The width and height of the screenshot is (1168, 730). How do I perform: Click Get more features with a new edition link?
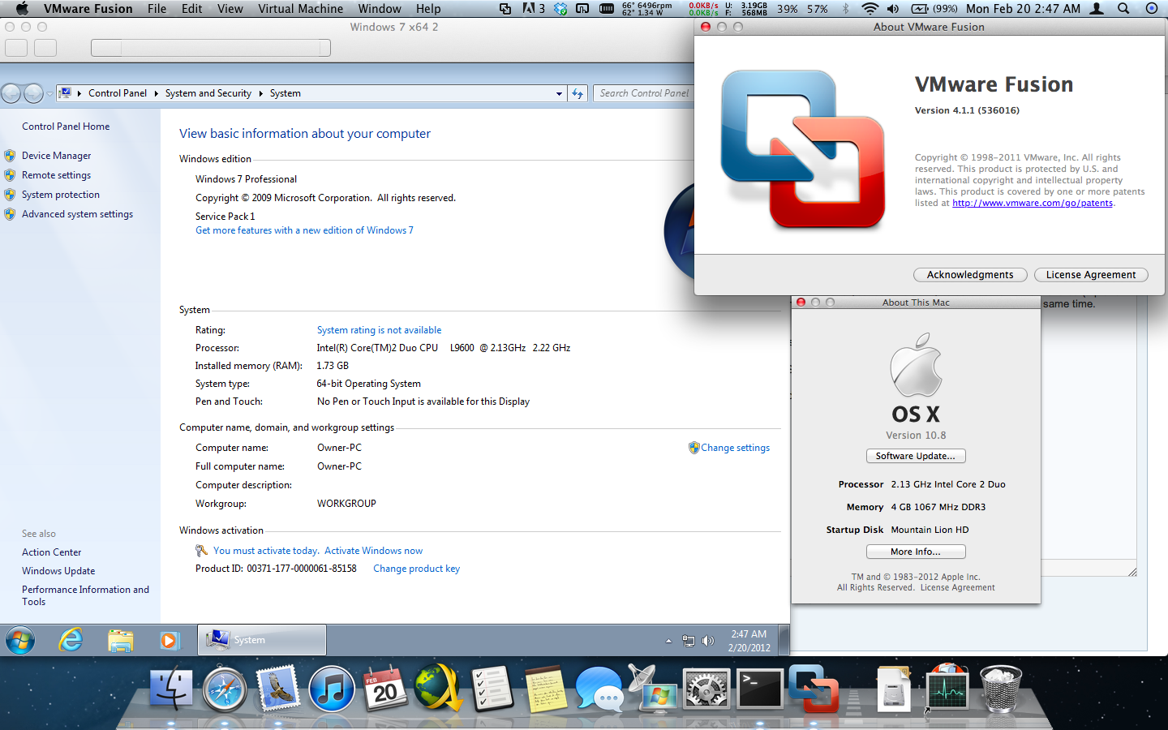[304, 230]
